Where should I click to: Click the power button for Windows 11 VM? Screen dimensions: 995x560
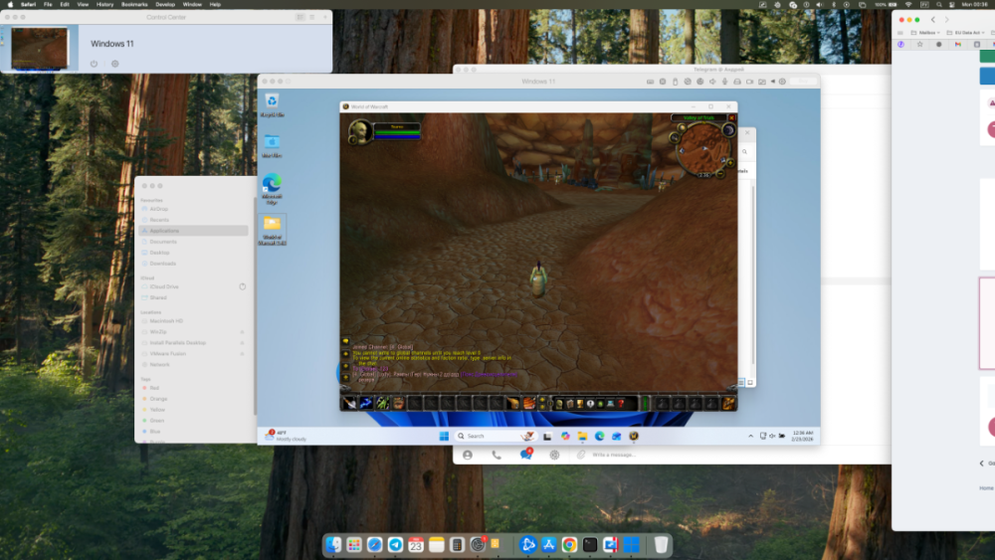(94, 64)
